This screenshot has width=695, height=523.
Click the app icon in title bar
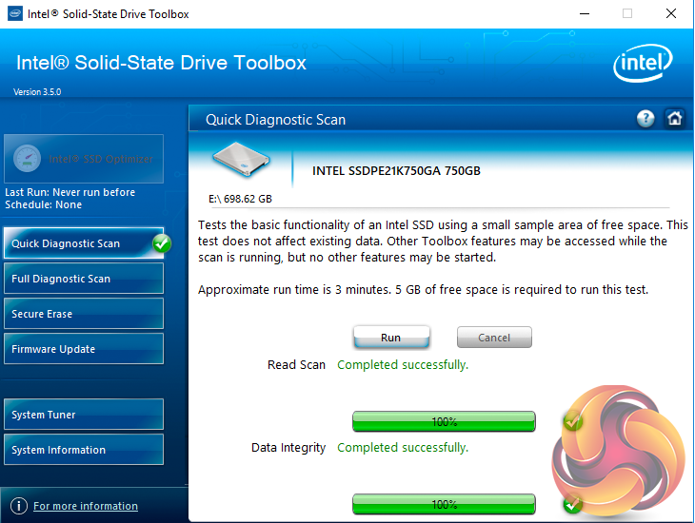coord(15,13)
